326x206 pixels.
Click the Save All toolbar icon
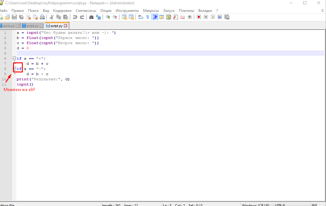click(x=21, y=17)
